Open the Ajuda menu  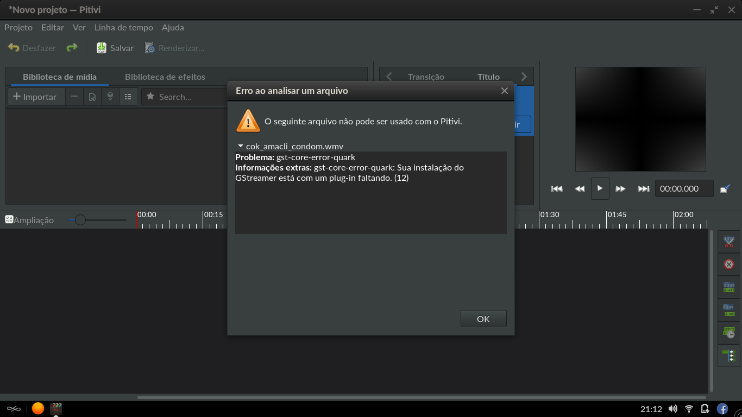173,27
